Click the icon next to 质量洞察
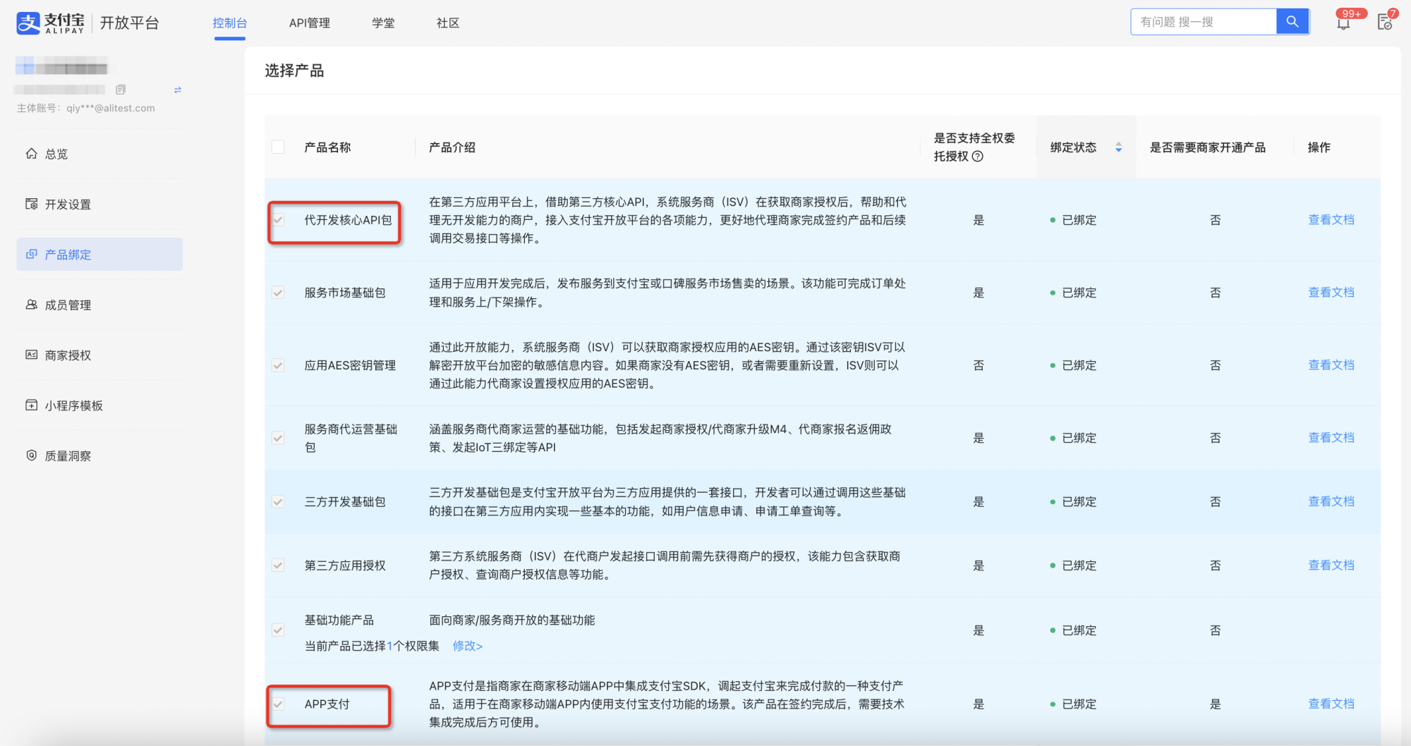This screenshot has width=1411, height=746. 31,455
